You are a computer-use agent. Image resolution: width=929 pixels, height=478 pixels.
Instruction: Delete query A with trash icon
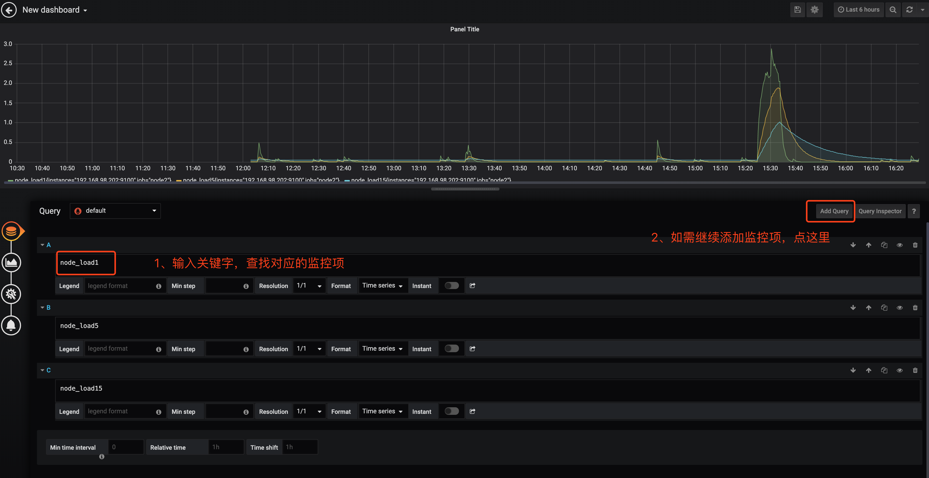(x=915, y=245)
